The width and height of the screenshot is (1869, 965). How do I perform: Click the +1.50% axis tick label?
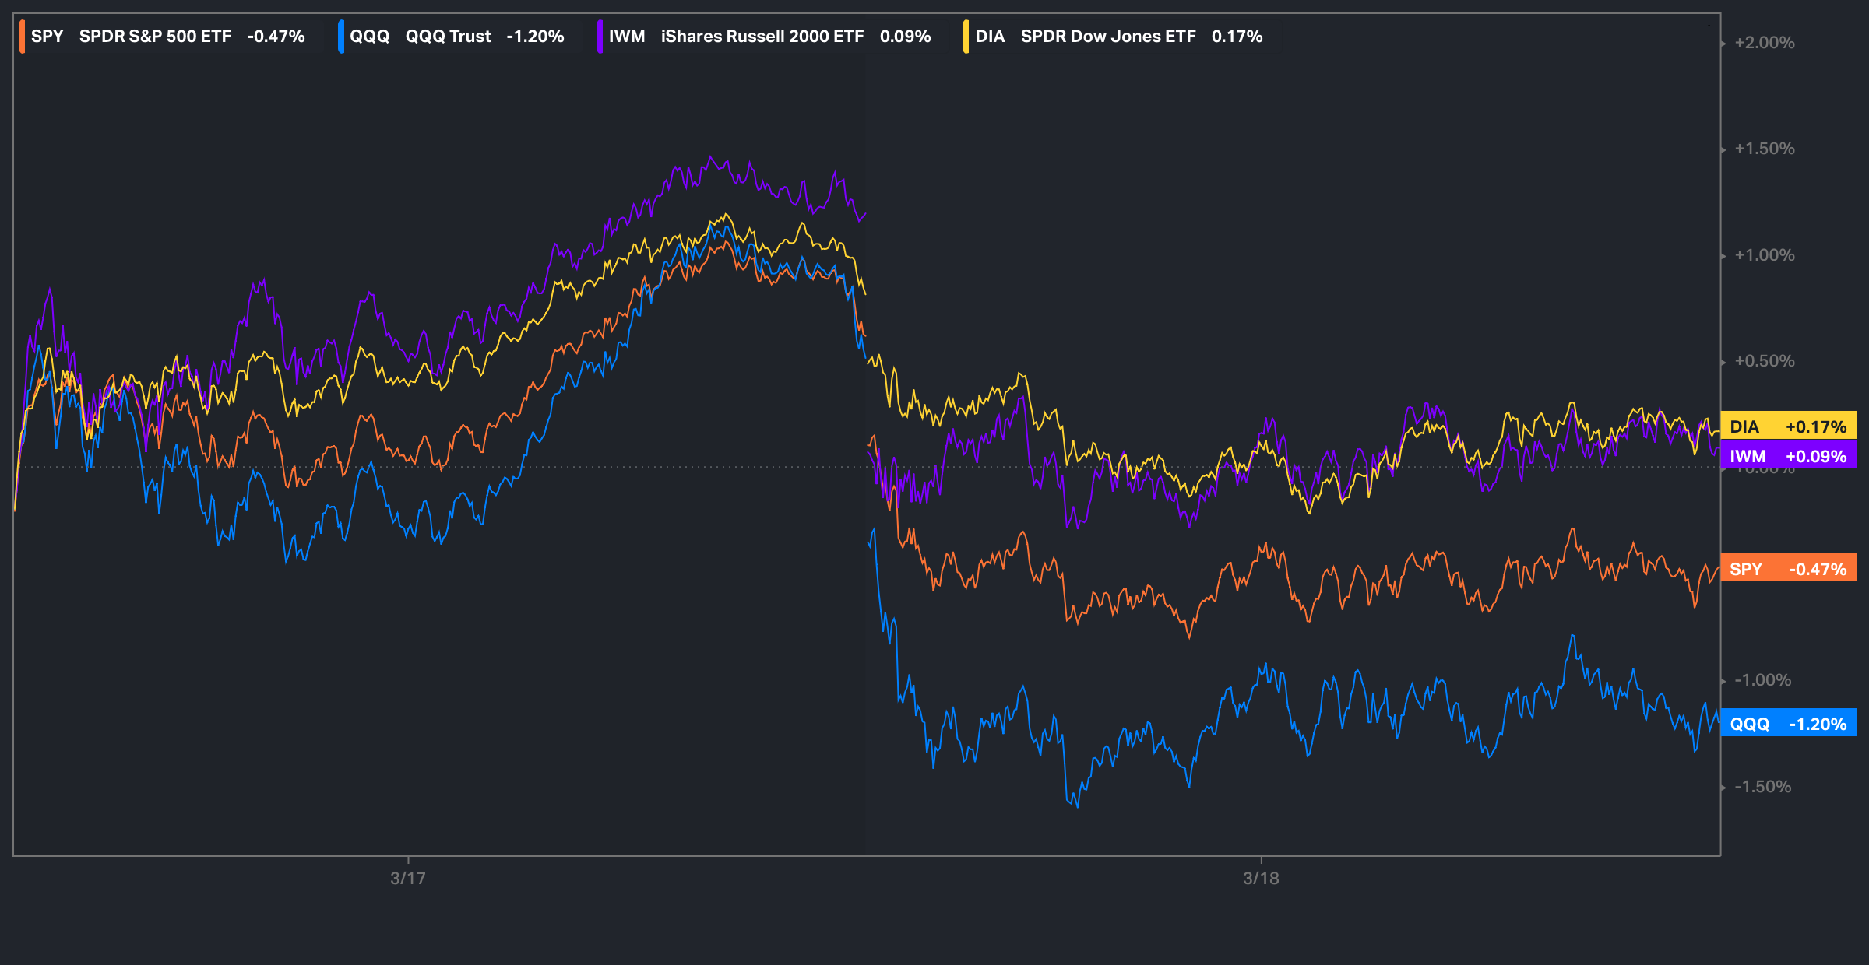coord(1764,149)
